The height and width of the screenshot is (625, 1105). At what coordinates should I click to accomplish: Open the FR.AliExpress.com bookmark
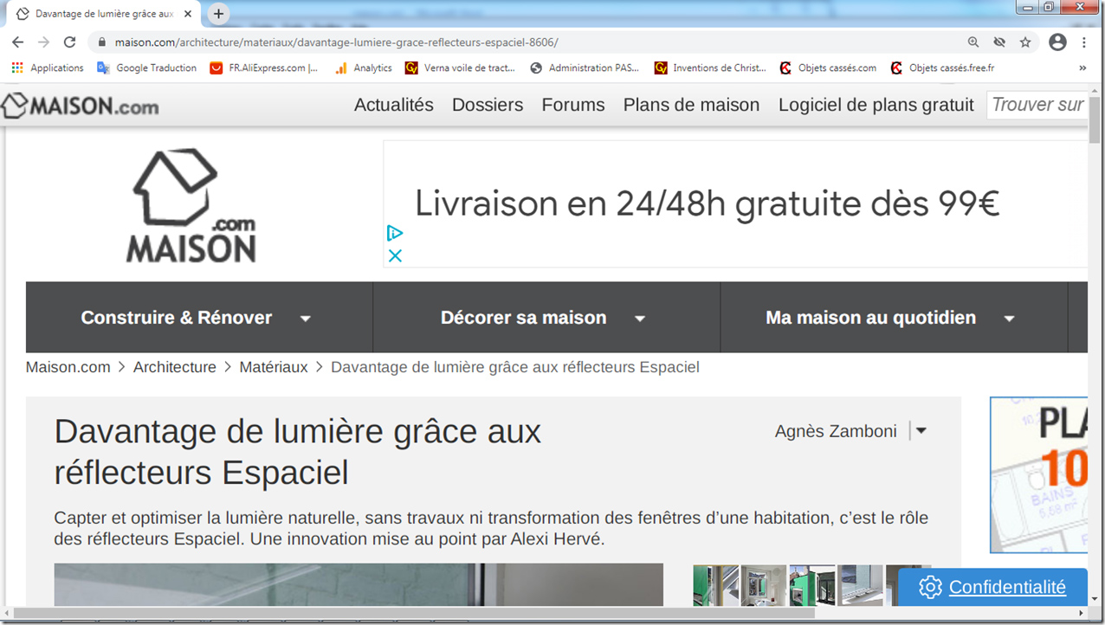[264, 68]
